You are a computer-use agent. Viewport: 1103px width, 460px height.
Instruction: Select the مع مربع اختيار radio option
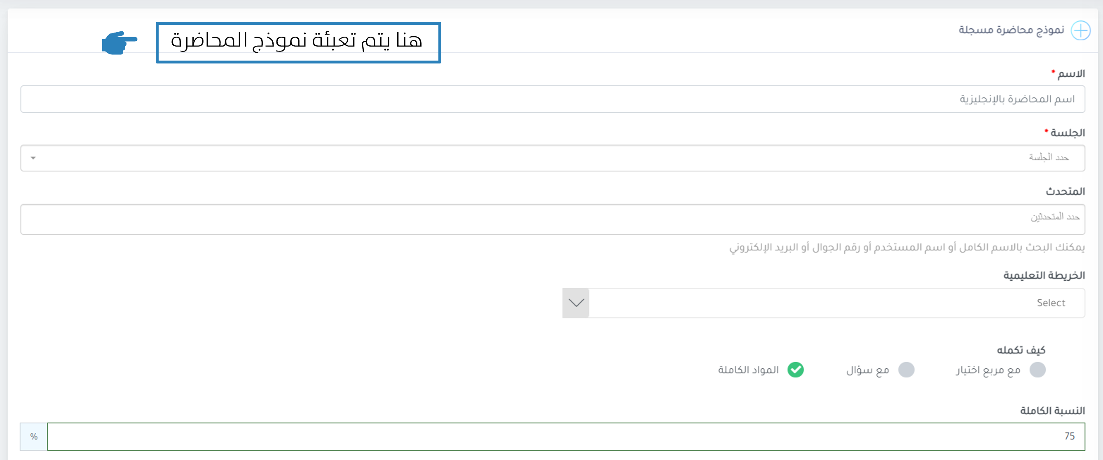coord(1037,370)
